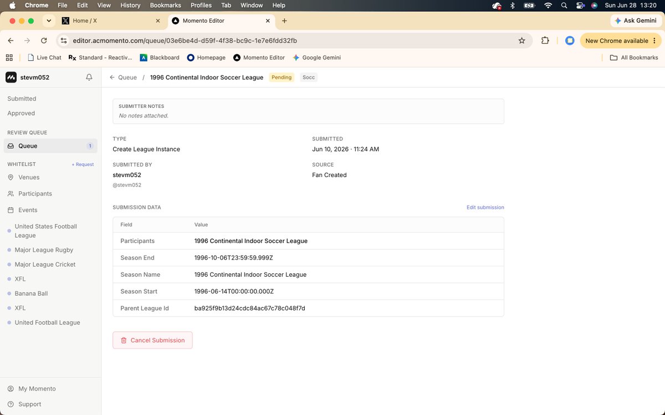Open All Bookmarks folder
Screen dimensions: 665x415
[x=634, y=58]
